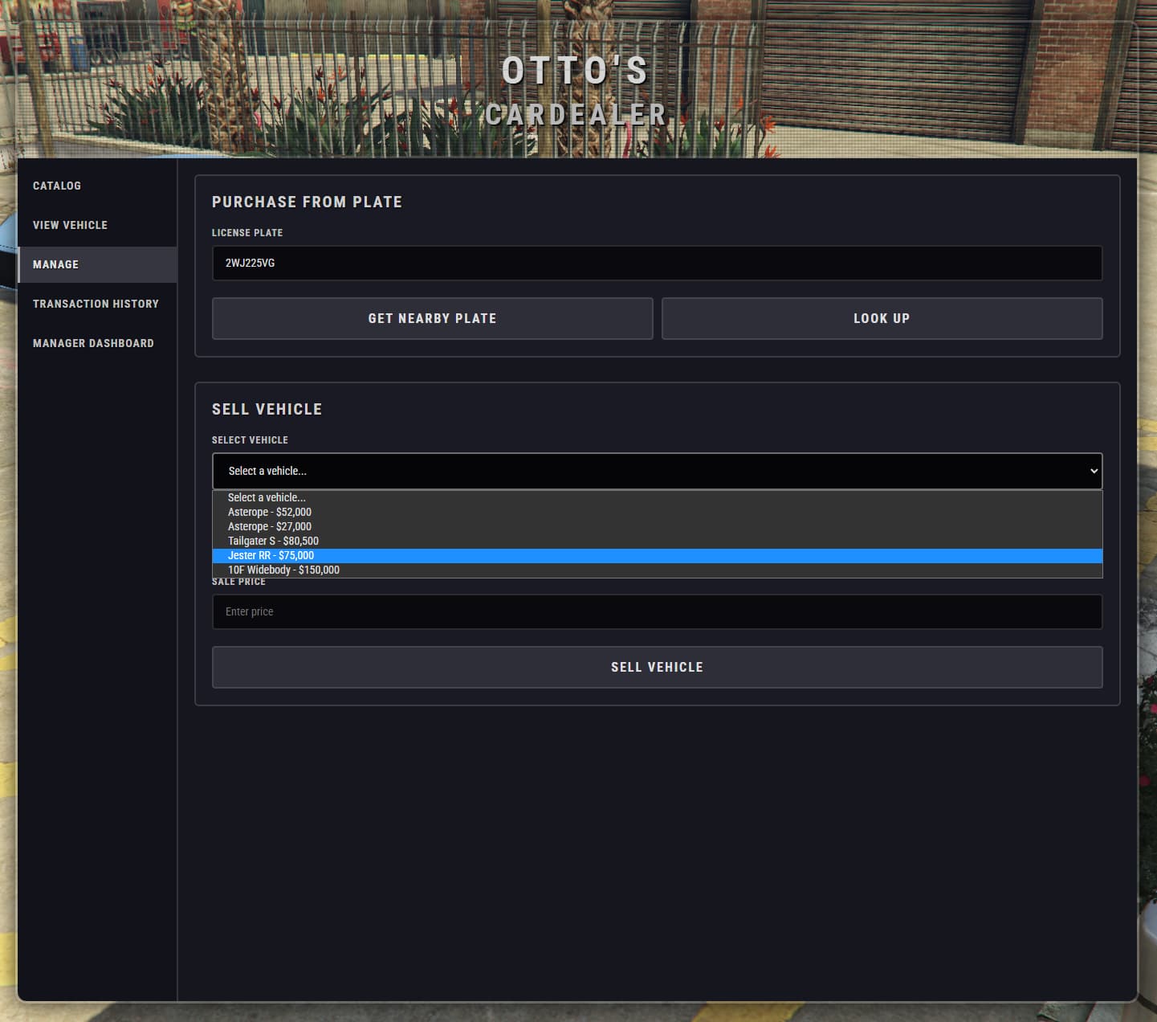Select Tailgater S - $80,500 option
The height and width of the screenshot is (1022, 1157).
tap(273, 541)
